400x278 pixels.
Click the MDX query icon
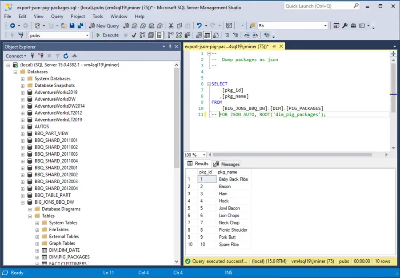tap(134, 25)
